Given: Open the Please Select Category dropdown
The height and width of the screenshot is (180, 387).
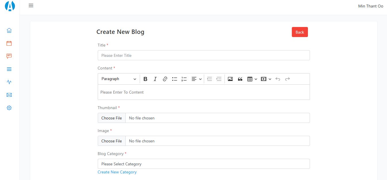Looking at the screenshot, I should (x=204, y=164).
